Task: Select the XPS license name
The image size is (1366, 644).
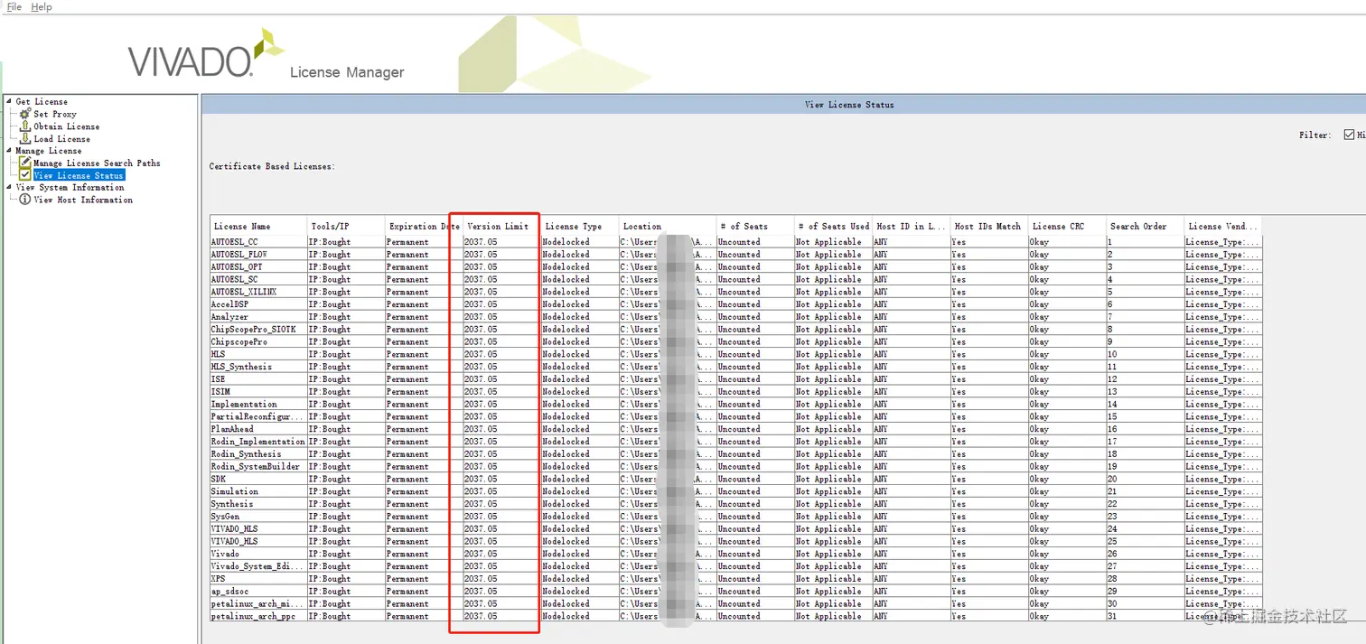Action: (x=219, y=579)
